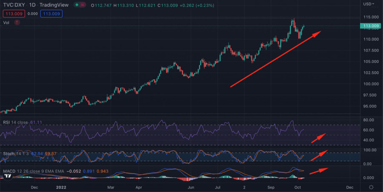Click the green market status dot
The width and height of the screenshot is (383, 192).
77,5
